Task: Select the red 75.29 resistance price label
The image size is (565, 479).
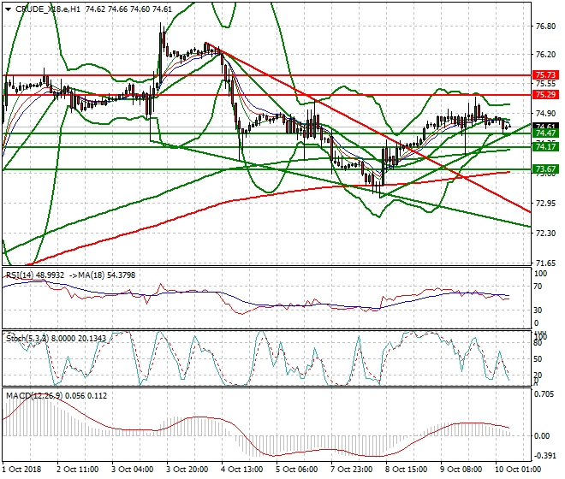Action: tap(546, 94)
